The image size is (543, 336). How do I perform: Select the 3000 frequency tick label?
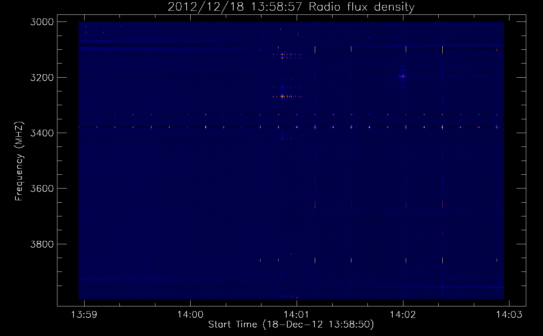(x=42, y=22)
